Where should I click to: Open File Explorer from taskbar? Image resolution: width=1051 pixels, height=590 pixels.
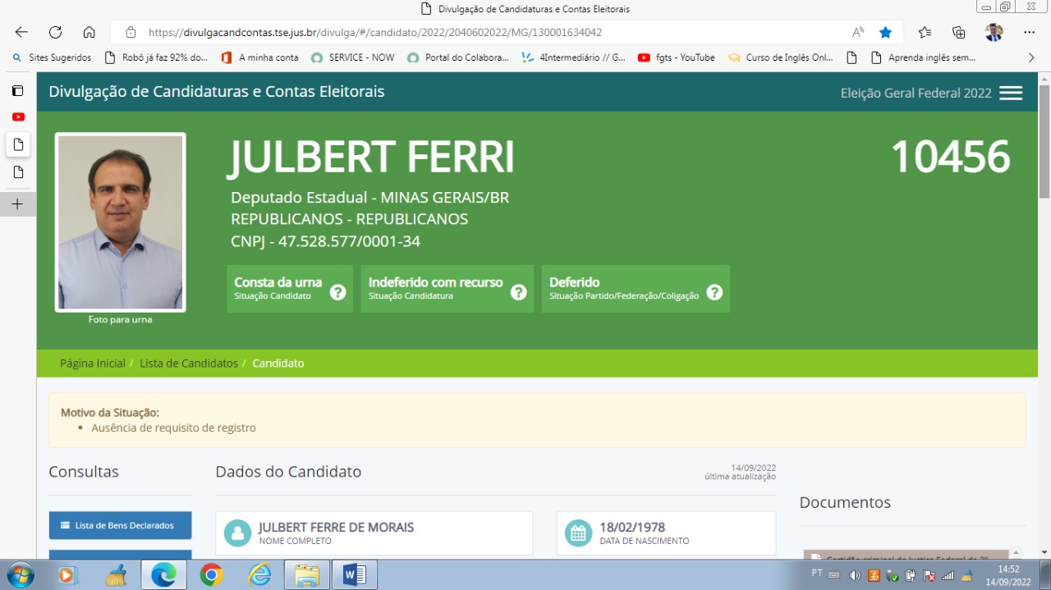307,575
